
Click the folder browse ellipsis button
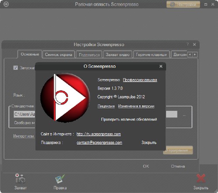click(x=184, y=115)
